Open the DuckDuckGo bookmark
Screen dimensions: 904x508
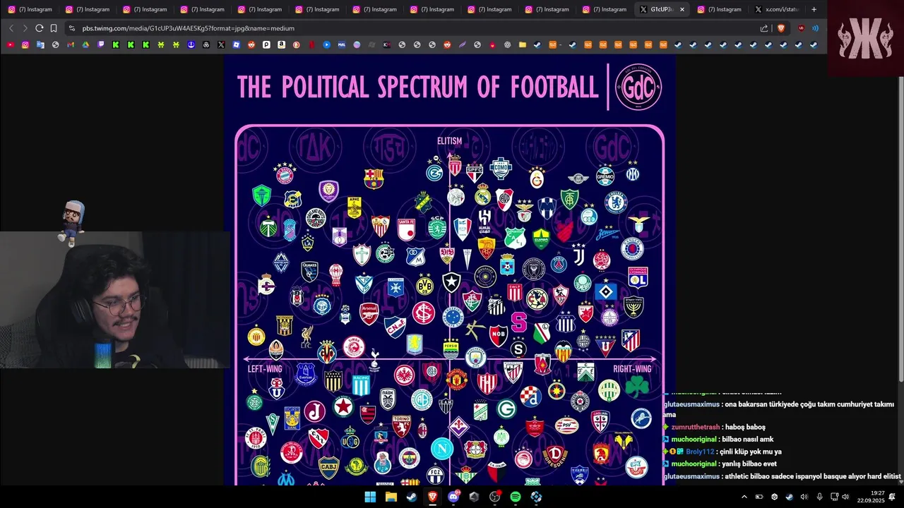pos(296,44)
